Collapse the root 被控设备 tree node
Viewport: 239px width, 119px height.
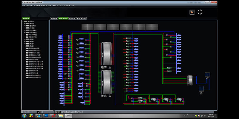click(x=23, y=21)
